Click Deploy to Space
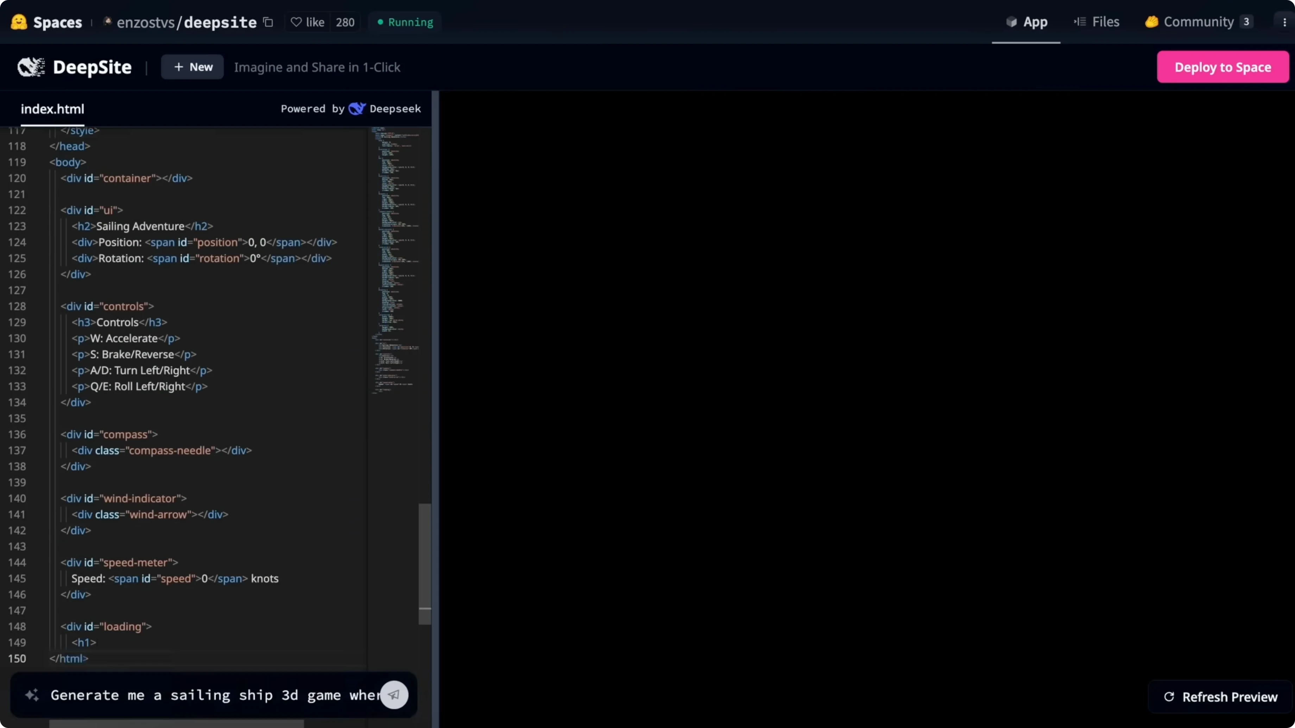This screenshot has height=728, width=1295. coord(1223,66)
